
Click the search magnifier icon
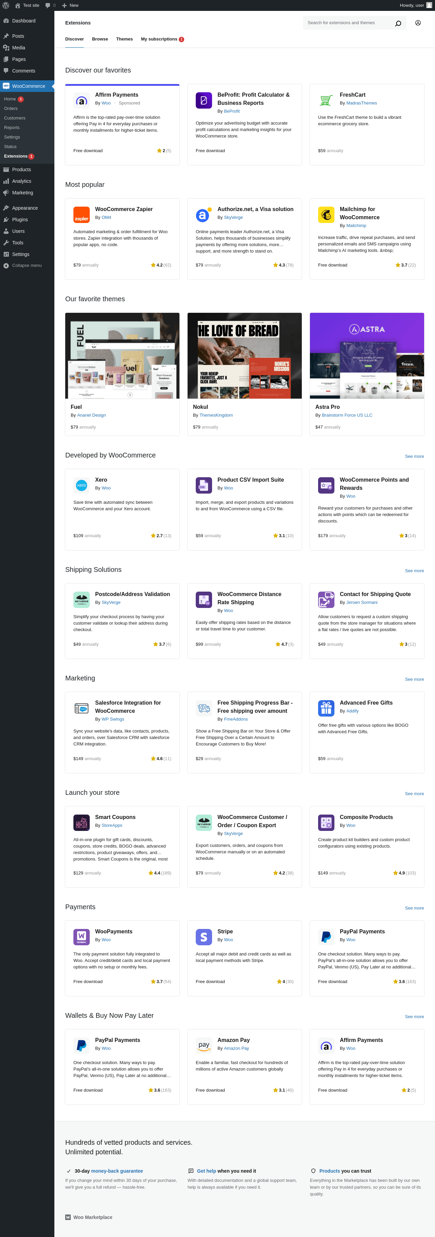pyautogui.click(x=398, y=23)
